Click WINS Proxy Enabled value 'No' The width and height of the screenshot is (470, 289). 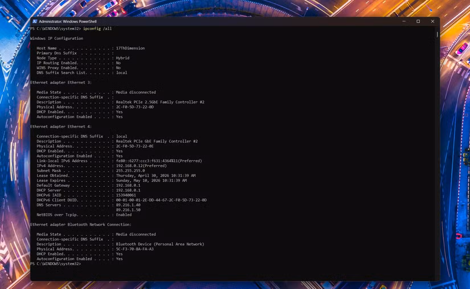pyautogui.click(x=118, y=68)
